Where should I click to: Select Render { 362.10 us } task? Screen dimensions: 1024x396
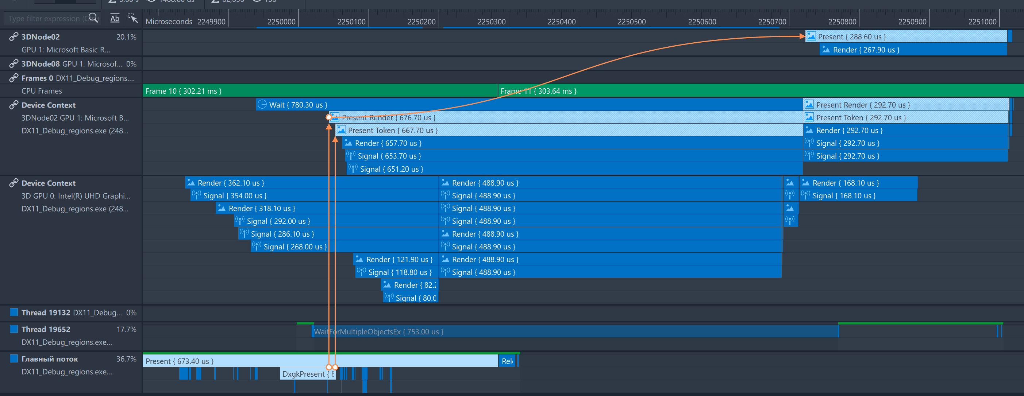tap(312, 183)
